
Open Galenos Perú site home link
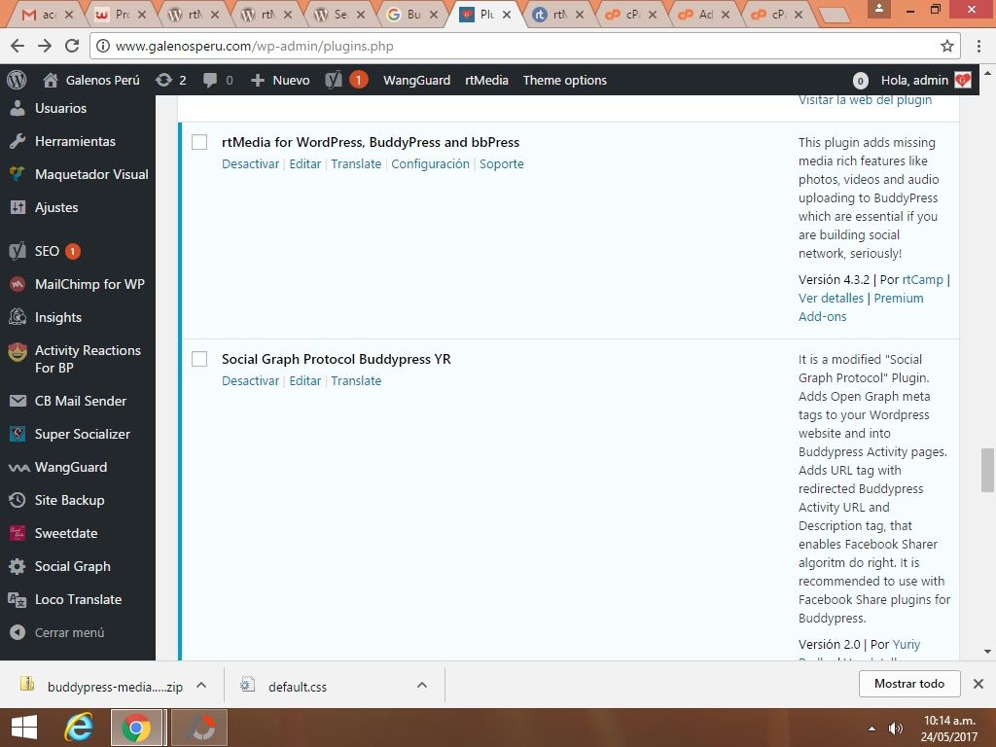pos(90,80)
